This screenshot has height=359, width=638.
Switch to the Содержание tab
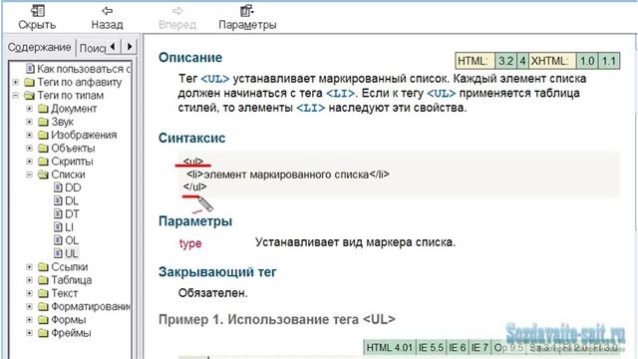[x=40, y=47]
